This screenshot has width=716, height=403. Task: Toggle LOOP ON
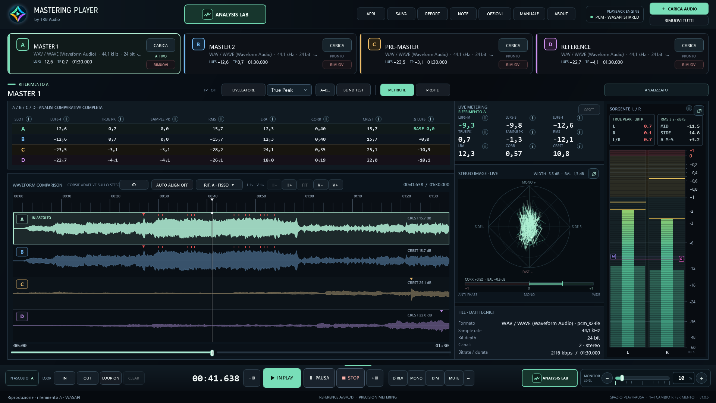(111, 378)
